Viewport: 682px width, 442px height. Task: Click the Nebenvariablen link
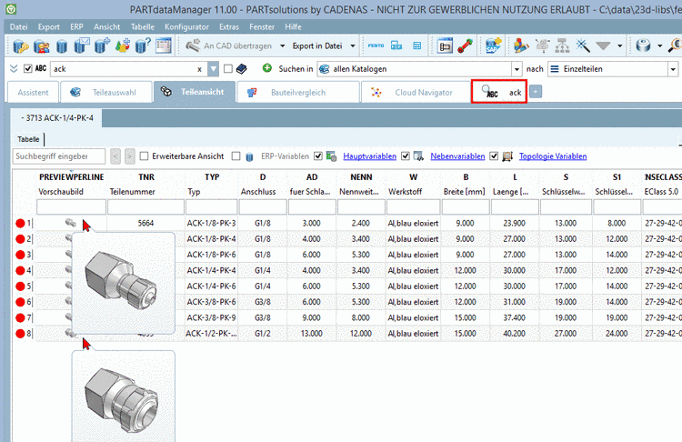click(x=457, y=156)
